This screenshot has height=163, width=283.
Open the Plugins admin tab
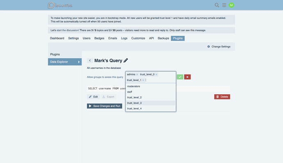pyautogui.click(x=178, y=38)
